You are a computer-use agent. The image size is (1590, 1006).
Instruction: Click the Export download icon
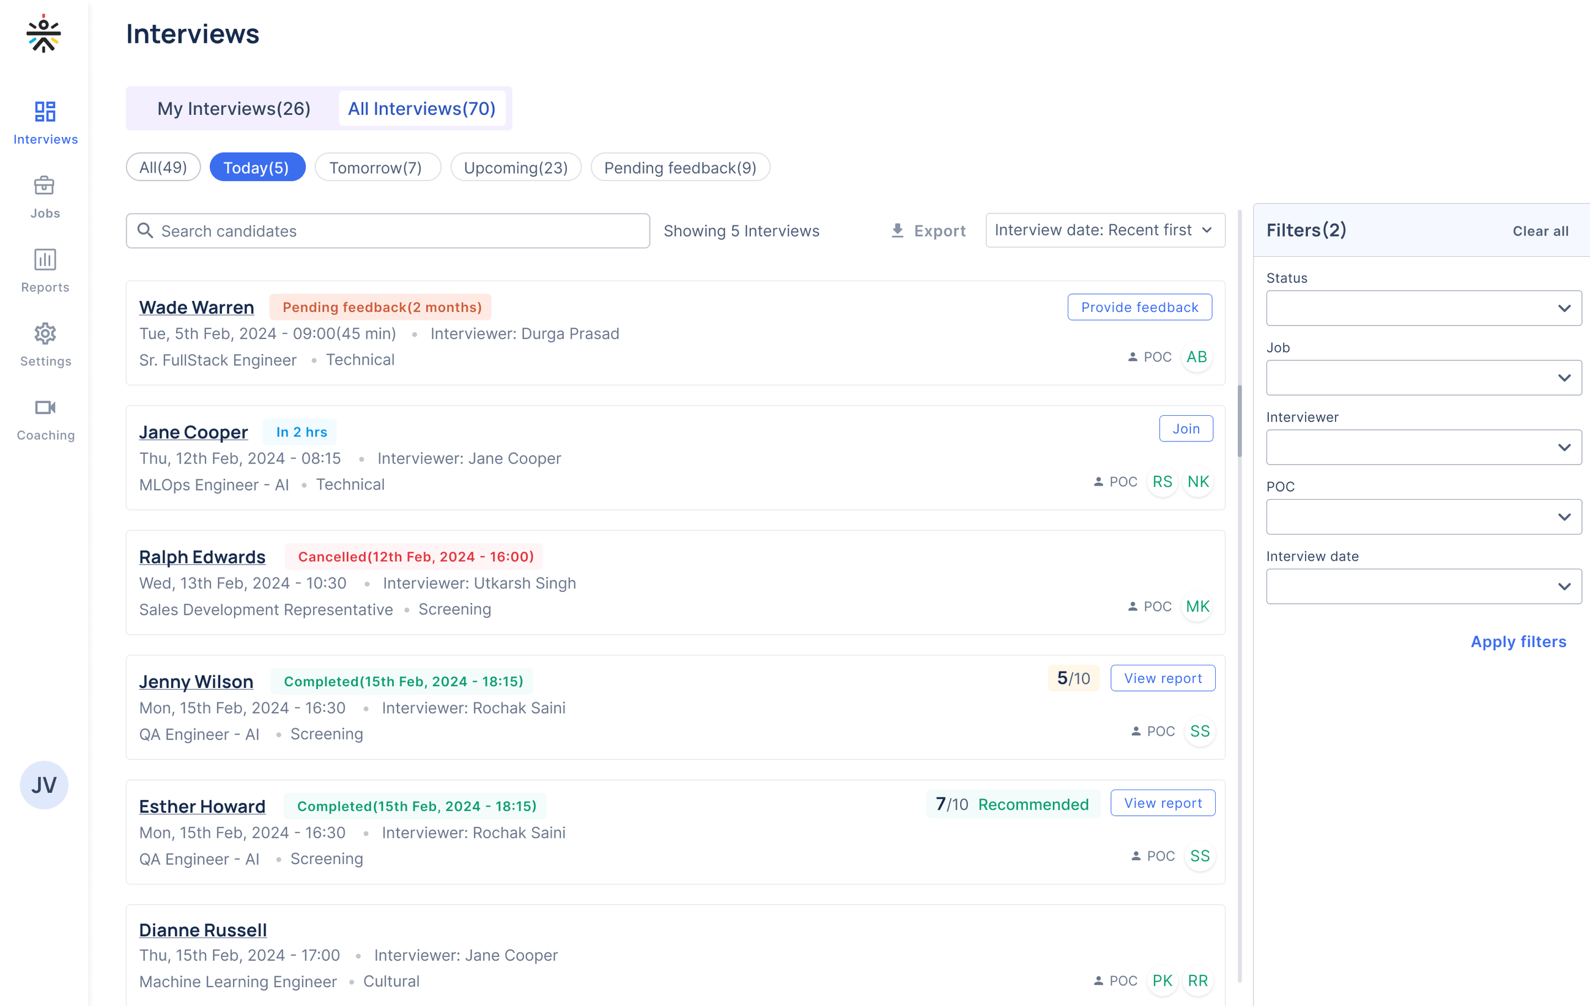(897, 230)
